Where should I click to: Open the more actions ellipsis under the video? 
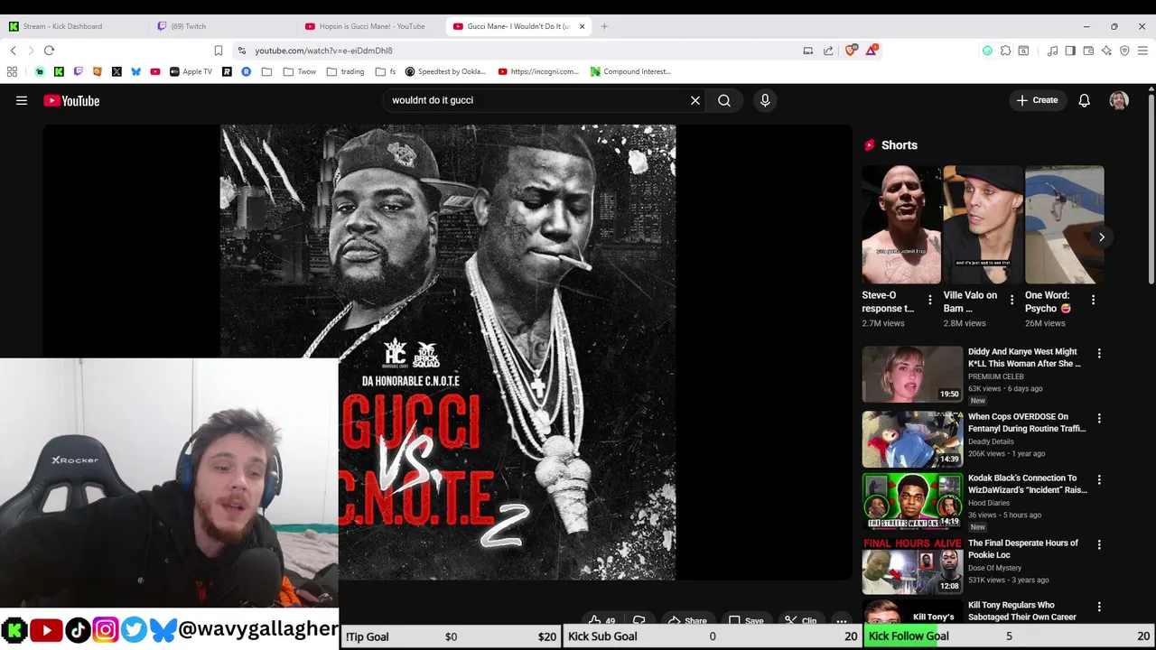point(841,620)
